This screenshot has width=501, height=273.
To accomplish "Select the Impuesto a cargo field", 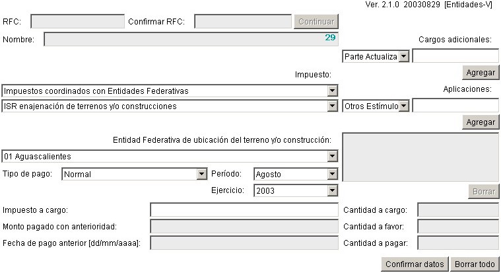I will click(x=244, y=210).
